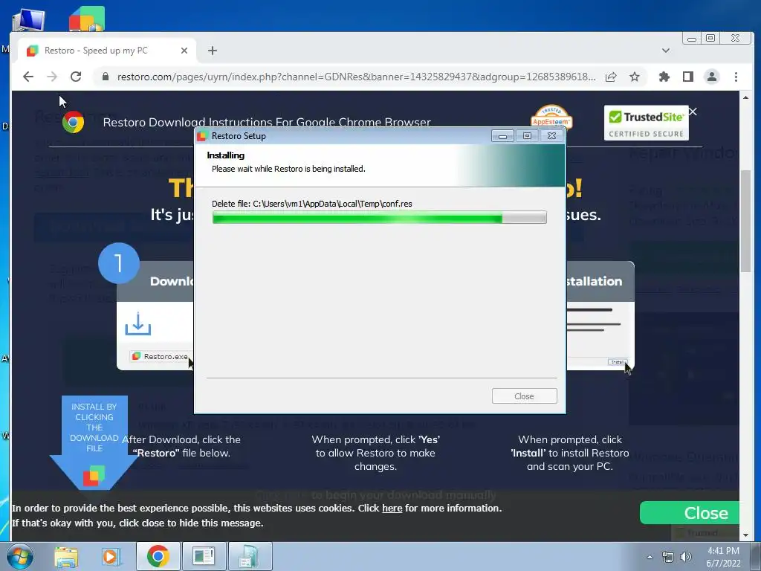The image size is (761, 571).
Task: Click the Restoro Setup installation progress bar
Action: [x=379, y=218]
